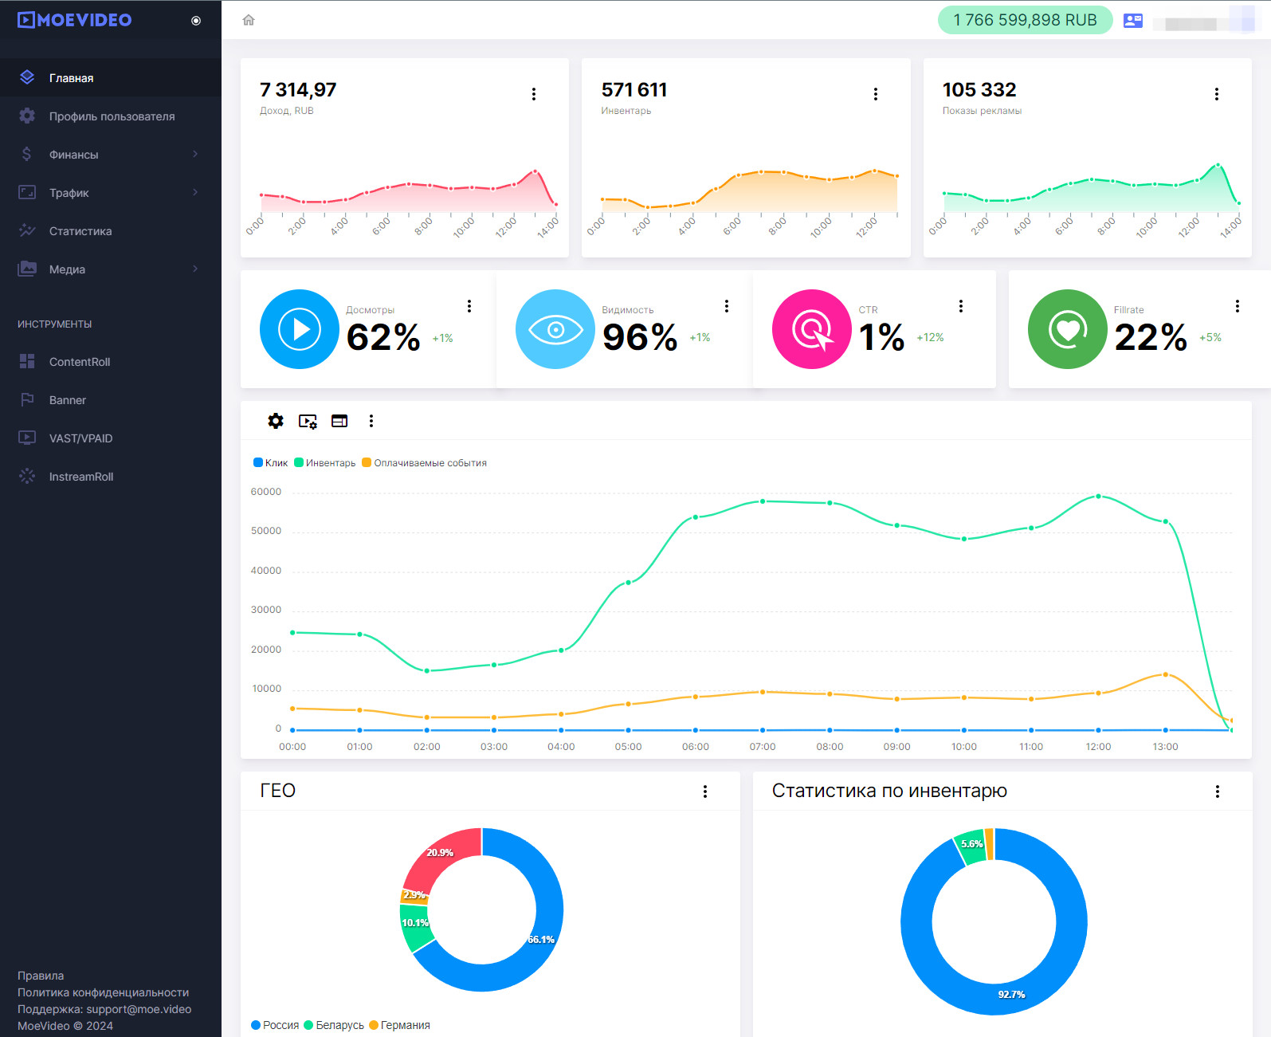
Task: Click the eye Видимость icon
Action: tap(555, 329)
